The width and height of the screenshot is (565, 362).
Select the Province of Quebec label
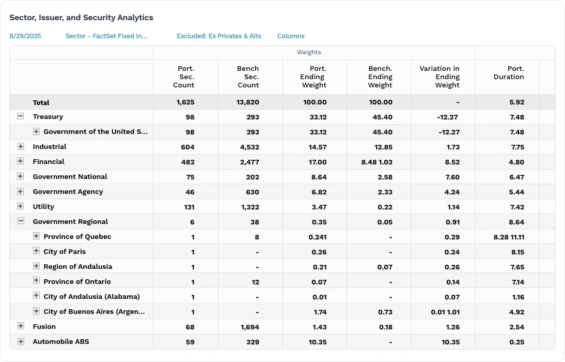point(77,236)
